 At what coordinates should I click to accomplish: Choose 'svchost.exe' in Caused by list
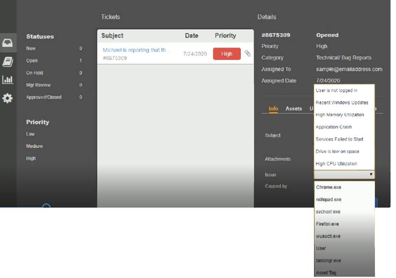pyautogui.click(x=328, y=212)
